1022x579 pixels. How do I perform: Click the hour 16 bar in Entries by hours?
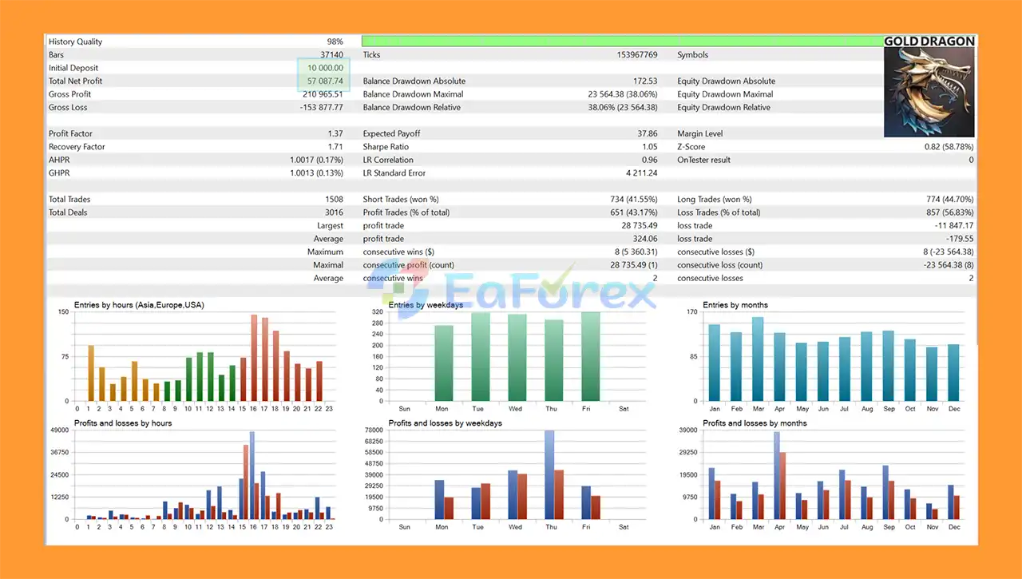coord(254,357)
